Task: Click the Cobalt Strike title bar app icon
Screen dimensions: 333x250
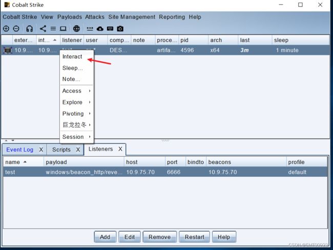Action: (x=7, y=5)
